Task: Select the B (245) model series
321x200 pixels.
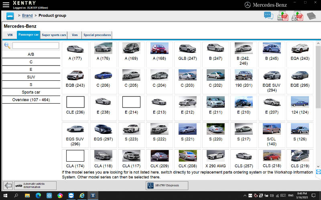Action: point(272,54)
